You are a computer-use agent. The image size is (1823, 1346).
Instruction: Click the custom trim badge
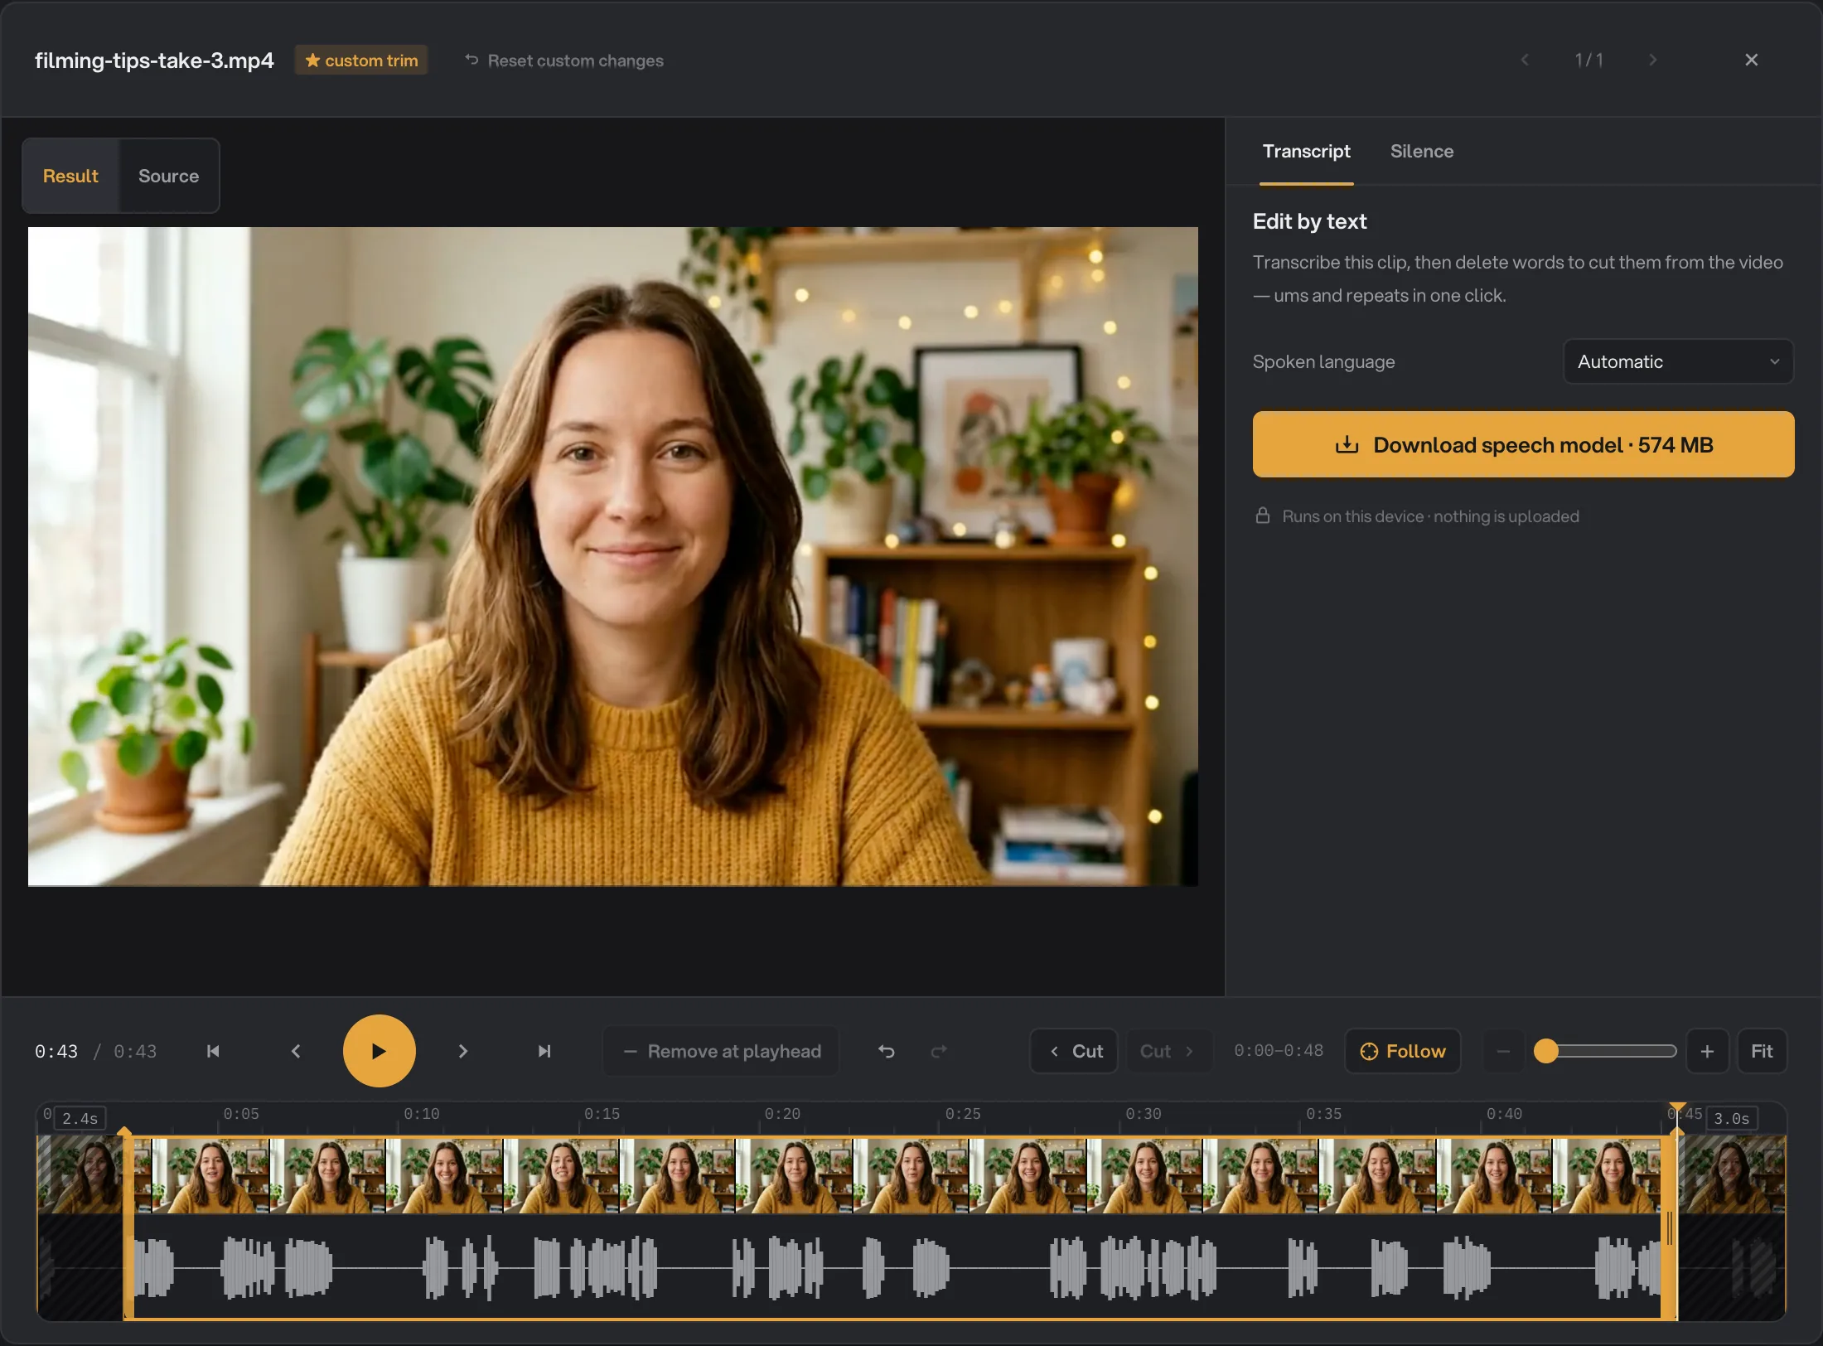click(361, 61)
